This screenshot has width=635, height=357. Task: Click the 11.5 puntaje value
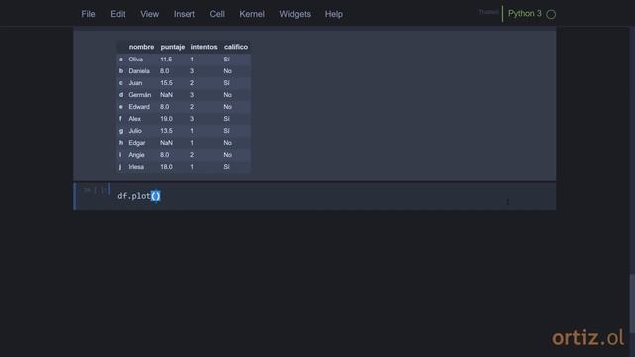[166, 59]
